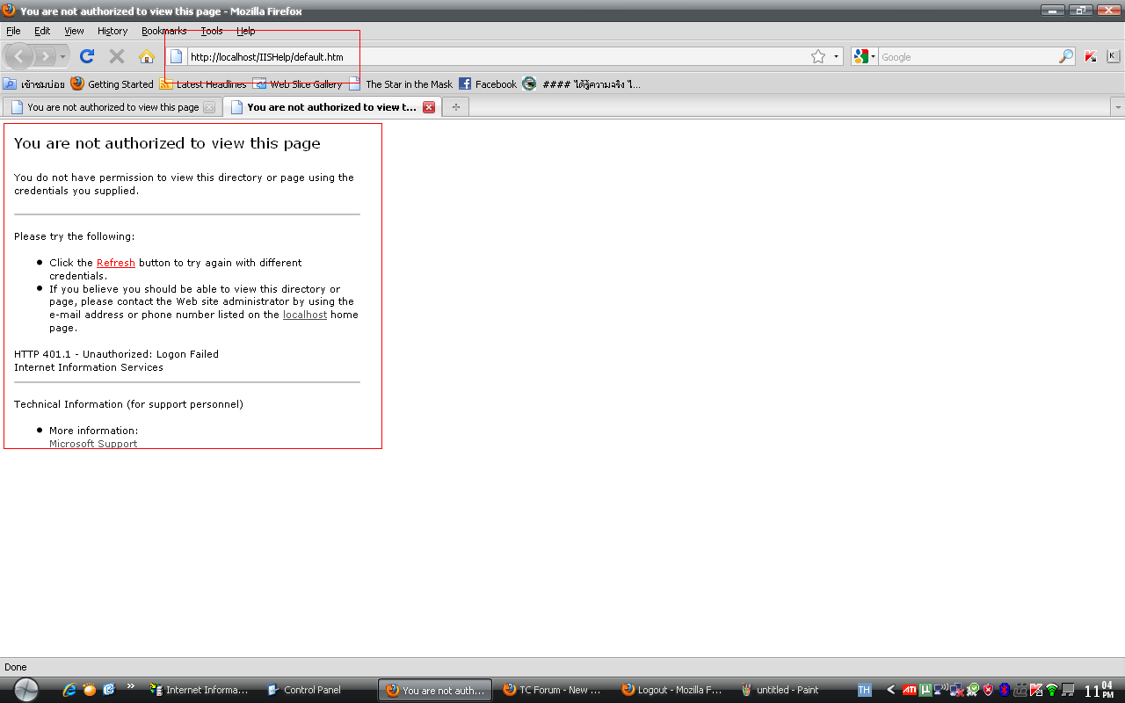Open the #### Thai-titled bookmark

click(x=581, y=84)
